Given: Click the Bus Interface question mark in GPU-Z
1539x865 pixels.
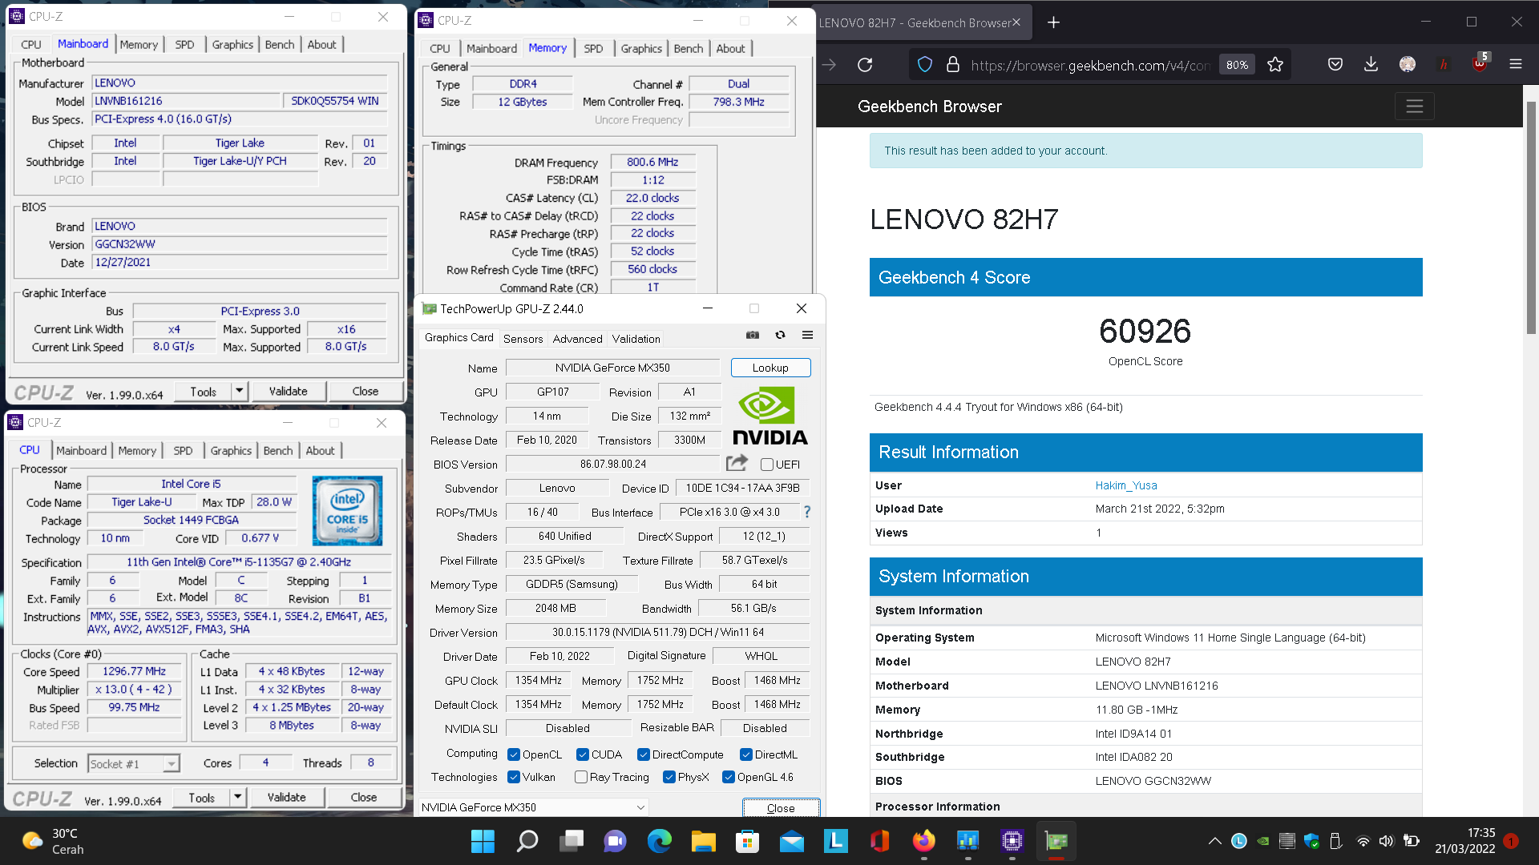Looking at the screenshot, I should [807, 512].
